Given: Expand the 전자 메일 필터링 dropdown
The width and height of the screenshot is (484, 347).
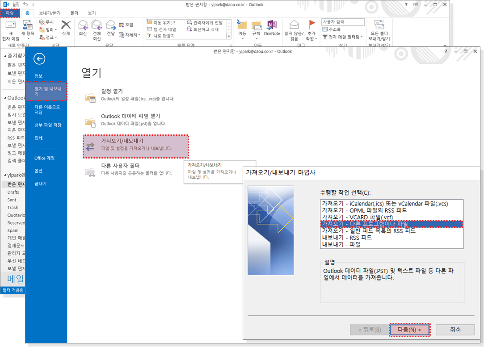Looking at the screenshot, I should (361, 37).
